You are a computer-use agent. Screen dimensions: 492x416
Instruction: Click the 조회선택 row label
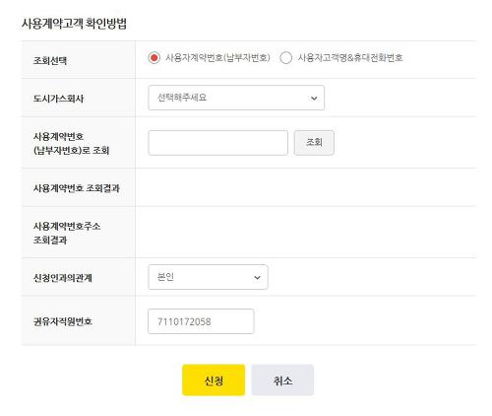coord(50,60)
